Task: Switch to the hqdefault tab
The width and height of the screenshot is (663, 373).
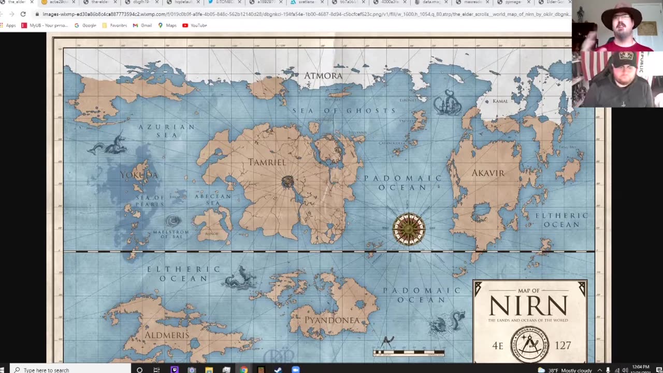Action: point(184,3)
